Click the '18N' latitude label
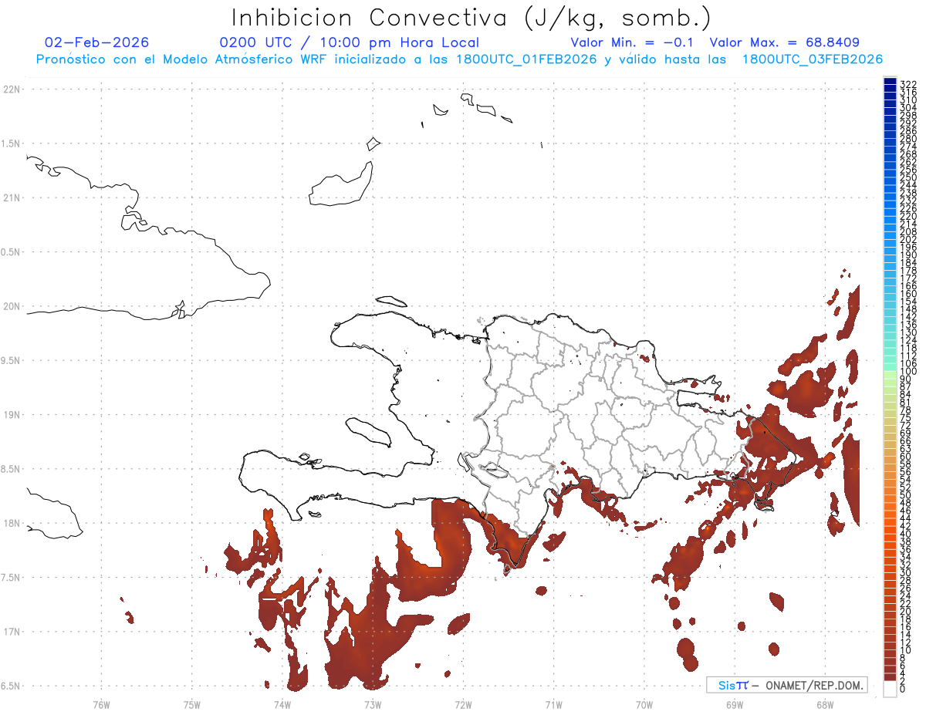Screen dimensions: 926x715 click(x=11, y=523)
